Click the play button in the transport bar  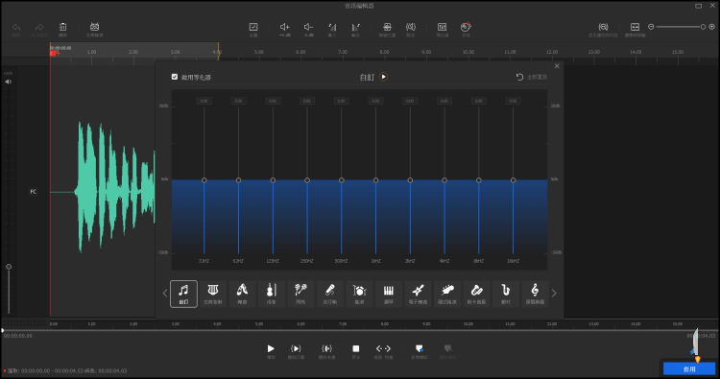click(x=271, y=348)
